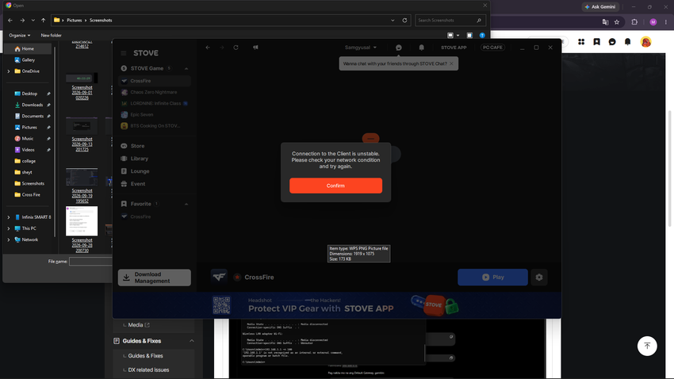
Task: Open Downloads in navigation pane
Action: click(29, 105)
